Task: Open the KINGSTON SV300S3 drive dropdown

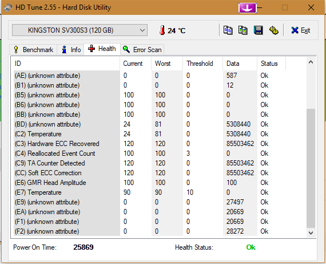Action: pyautogui.click(x=79, y=30)
